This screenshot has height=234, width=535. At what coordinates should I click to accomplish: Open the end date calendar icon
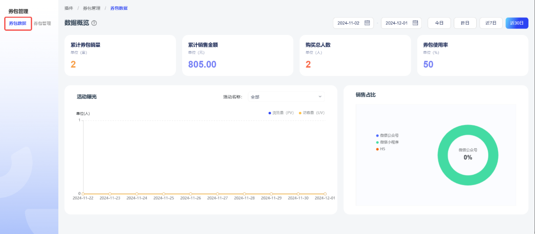click(415, 23)
